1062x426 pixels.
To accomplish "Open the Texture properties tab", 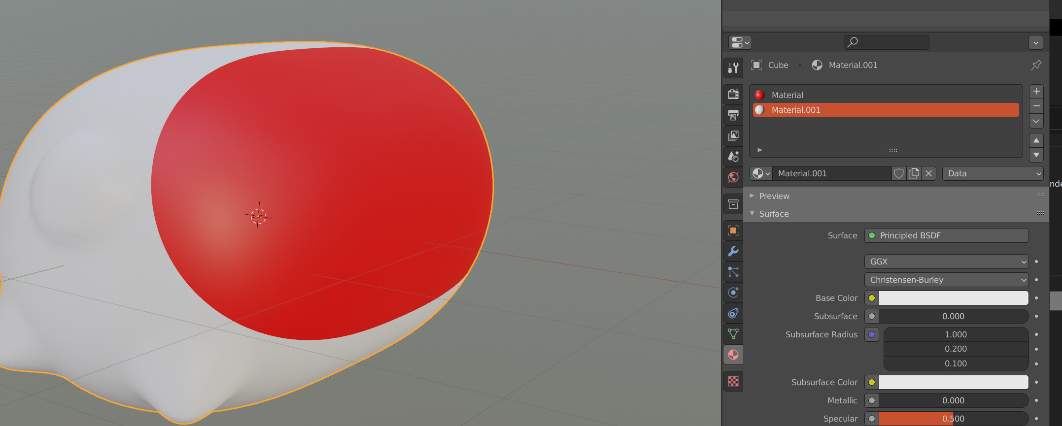I will (733, 381).
